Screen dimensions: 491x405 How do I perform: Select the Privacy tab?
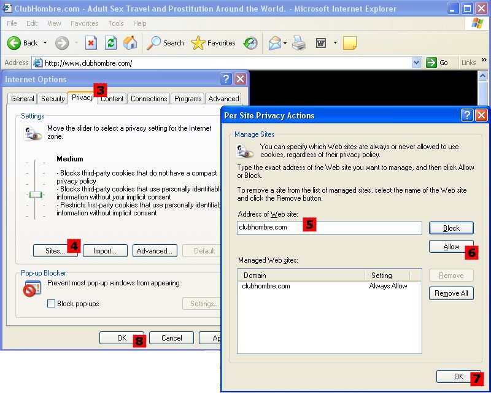click(x=82, y=98)
